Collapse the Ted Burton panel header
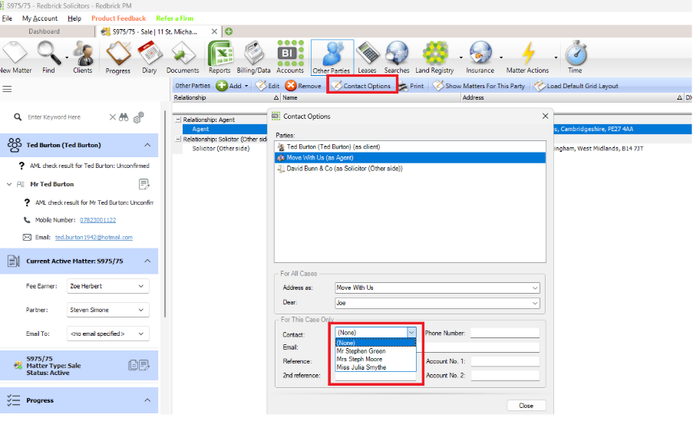 click(x=147, y=145)
